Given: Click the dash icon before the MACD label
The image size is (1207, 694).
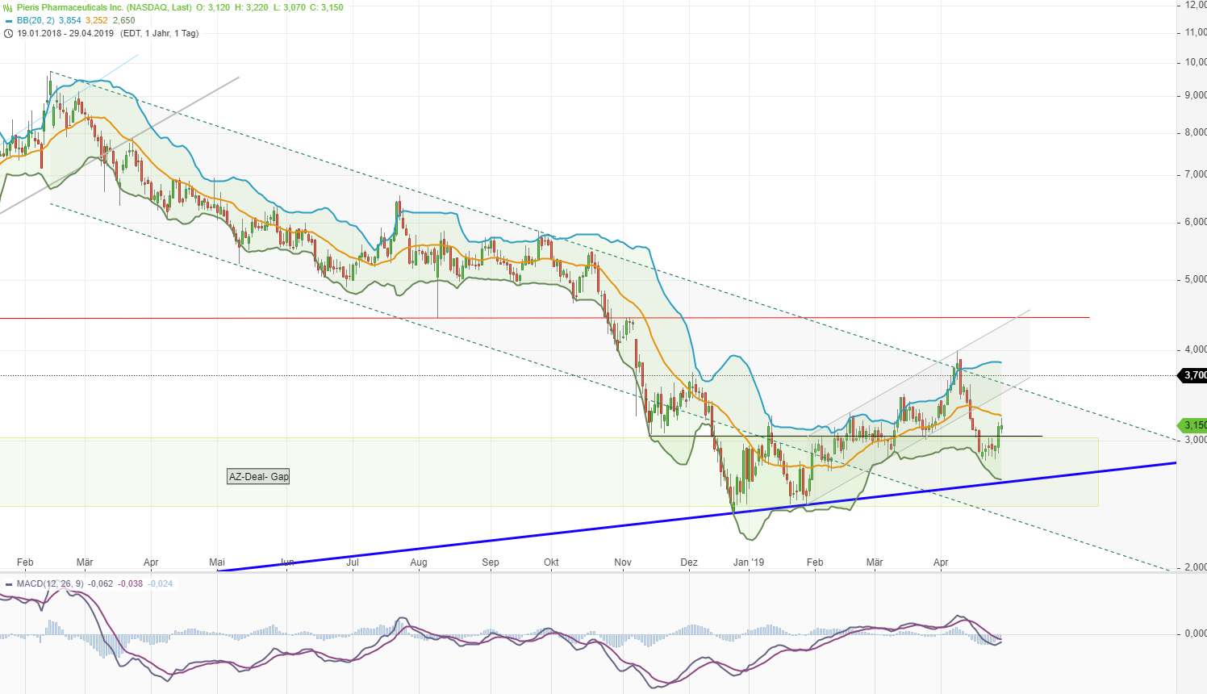Looking at the screenshot, I should pyautogui.click(x=8, y=583).
